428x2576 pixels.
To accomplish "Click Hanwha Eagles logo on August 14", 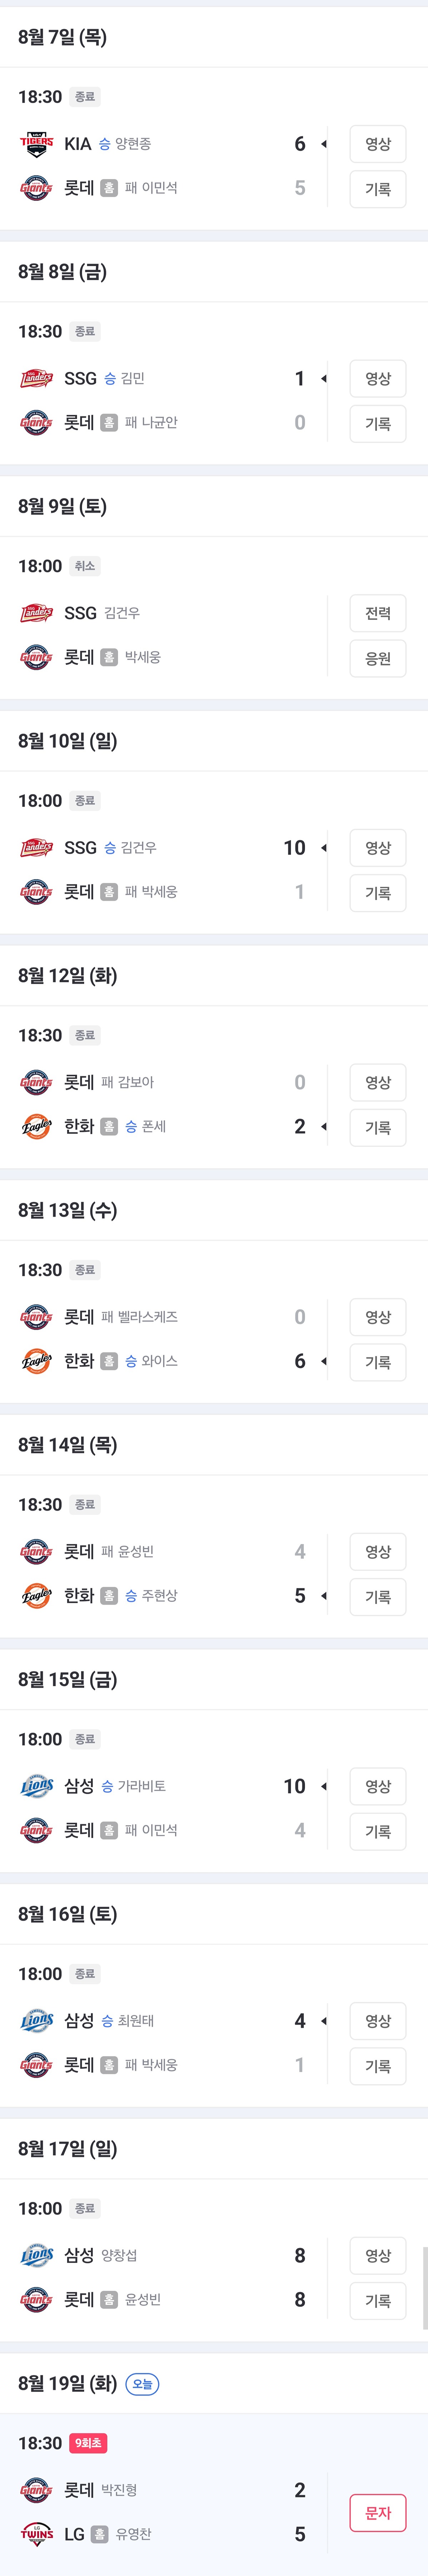I will 36,1595.
